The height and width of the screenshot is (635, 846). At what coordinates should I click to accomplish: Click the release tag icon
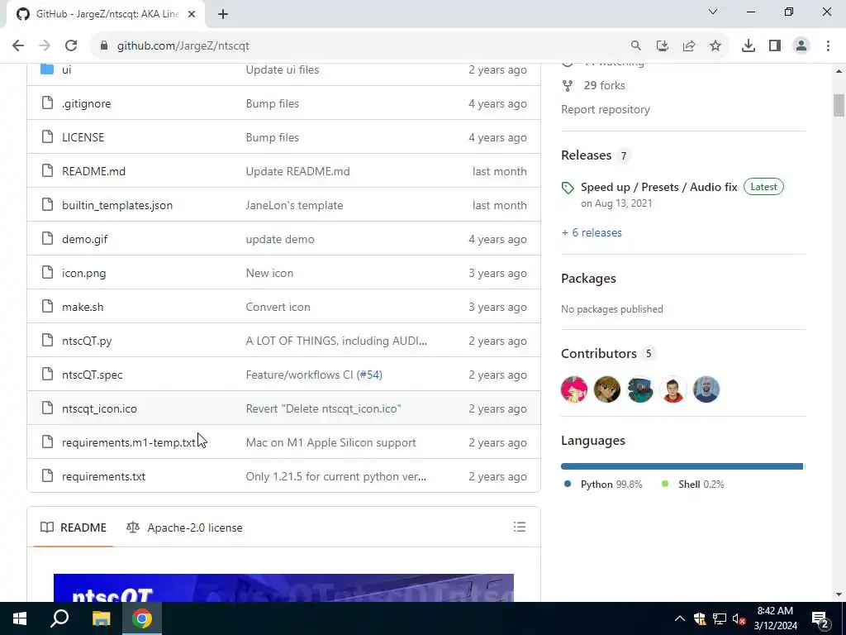point(568,188)
